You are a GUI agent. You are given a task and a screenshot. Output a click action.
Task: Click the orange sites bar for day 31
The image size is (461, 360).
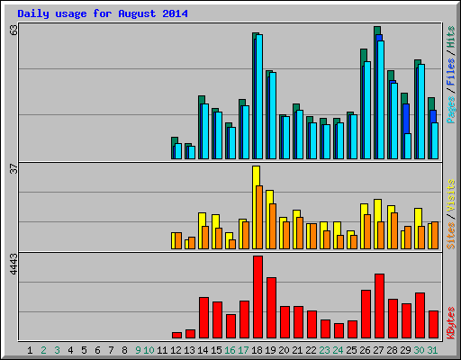435,235
